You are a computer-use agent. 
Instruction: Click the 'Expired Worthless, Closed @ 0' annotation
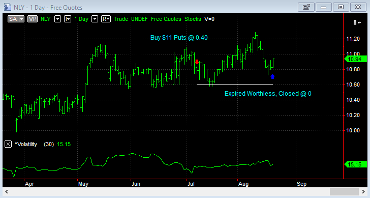point(268,94)
